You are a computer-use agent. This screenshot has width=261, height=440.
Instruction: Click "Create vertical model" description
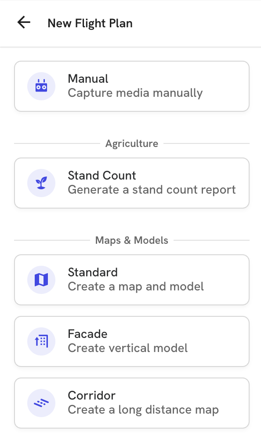click(127, 348)
